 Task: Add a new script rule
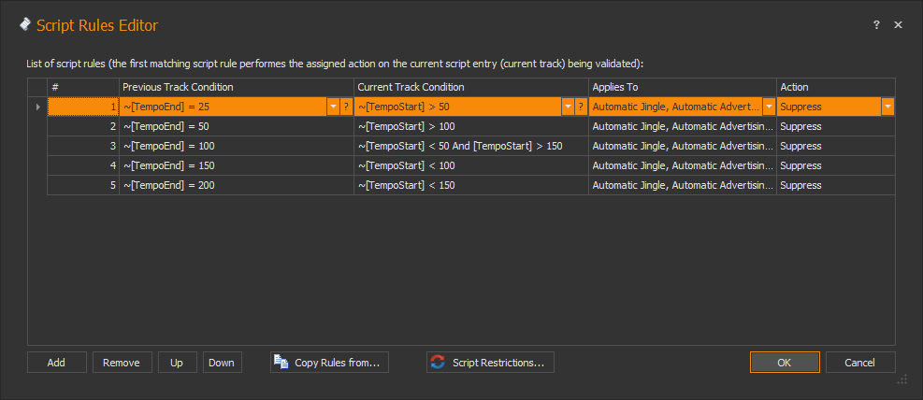56,363
